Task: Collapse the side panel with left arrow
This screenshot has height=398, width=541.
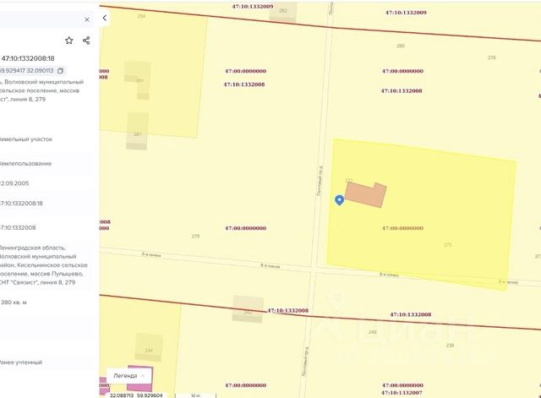Action: click(105, 18)
